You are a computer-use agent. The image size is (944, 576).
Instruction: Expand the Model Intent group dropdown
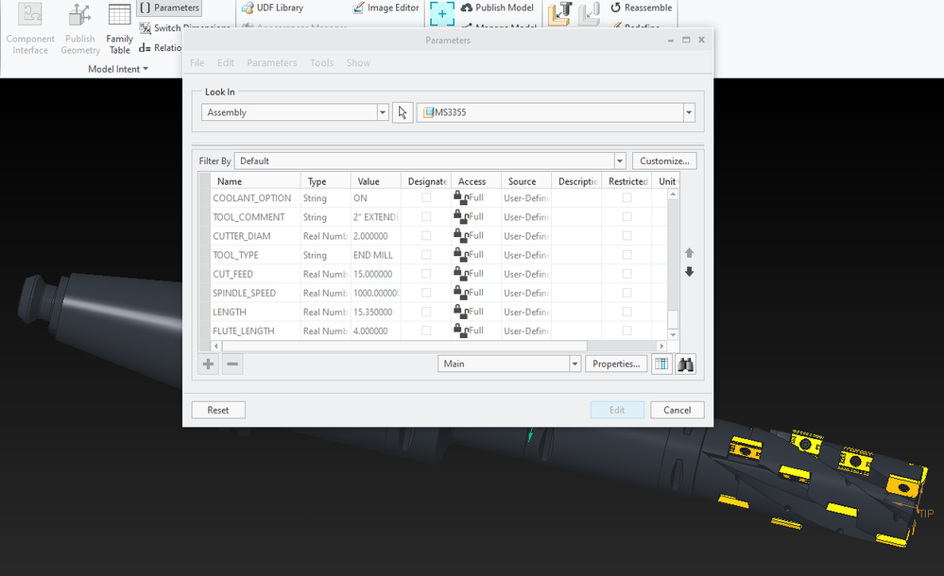coord(118,69)
